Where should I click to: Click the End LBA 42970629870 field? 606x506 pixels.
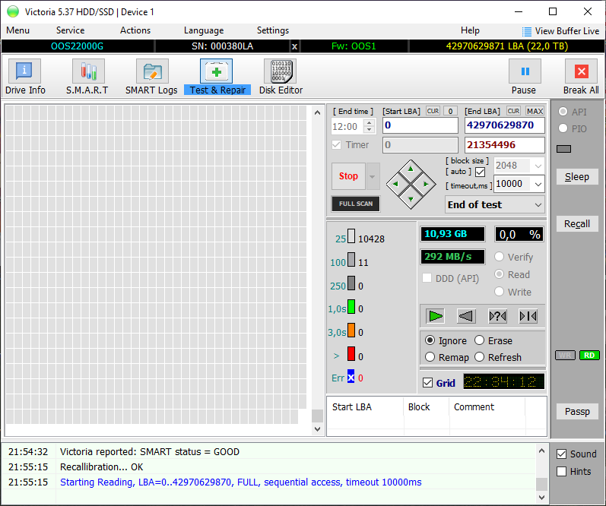tap(505, 125)
